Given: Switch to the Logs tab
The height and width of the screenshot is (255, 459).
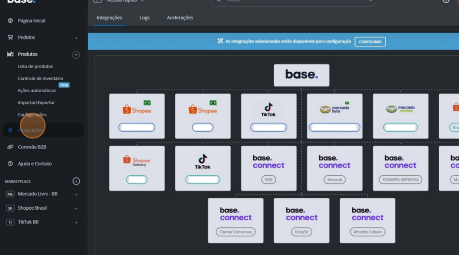Looking at the screenshot, I should pos(144,18).
